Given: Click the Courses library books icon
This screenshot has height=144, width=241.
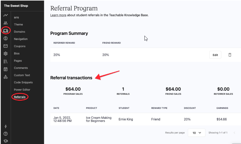Looking at the screenshot, I should [x=5, y=61].
